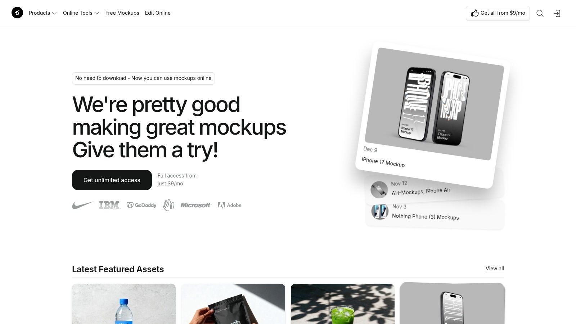Click the Microsoft logo

196,205
